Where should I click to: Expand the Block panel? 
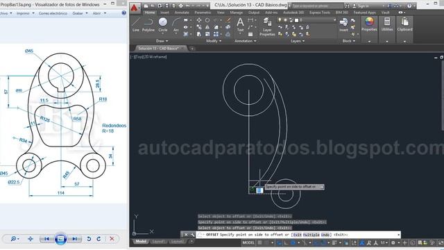click(x=348, y=41)
